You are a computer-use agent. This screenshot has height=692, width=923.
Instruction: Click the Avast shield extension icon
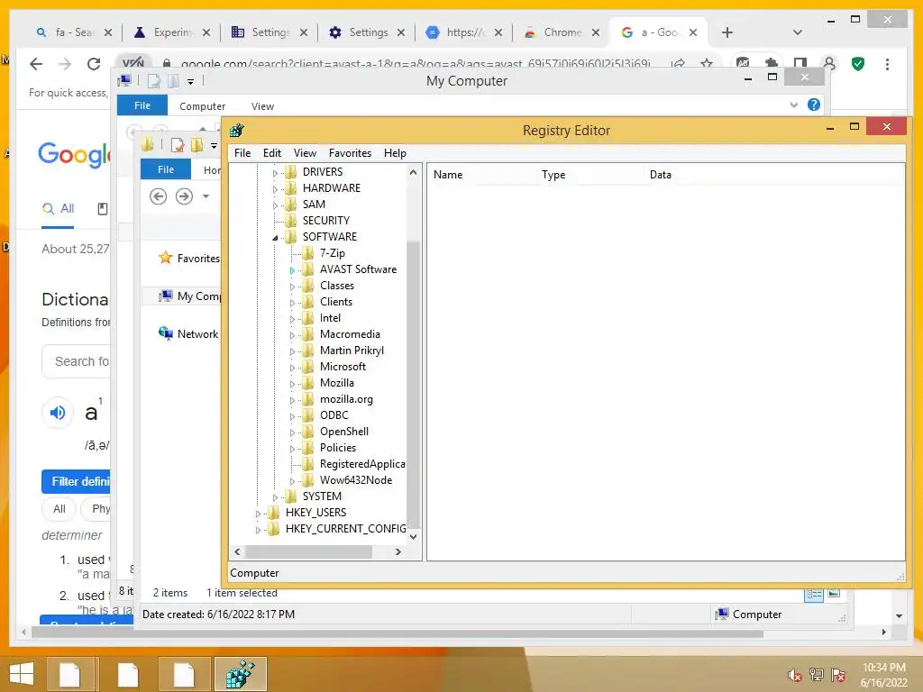coord(858,64)
